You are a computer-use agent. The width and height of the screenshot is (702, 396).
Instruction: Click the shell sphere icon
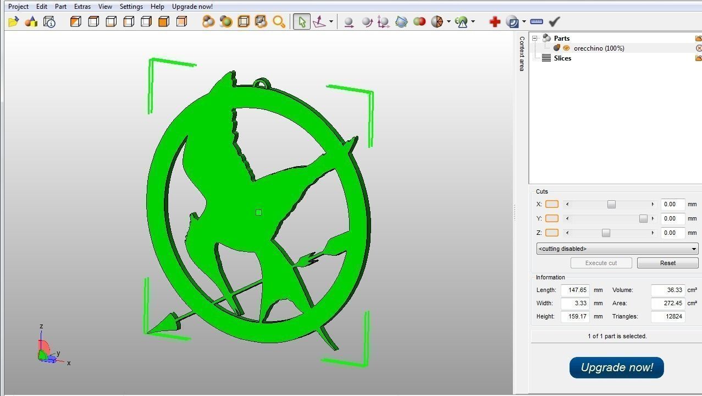(512, 21)
